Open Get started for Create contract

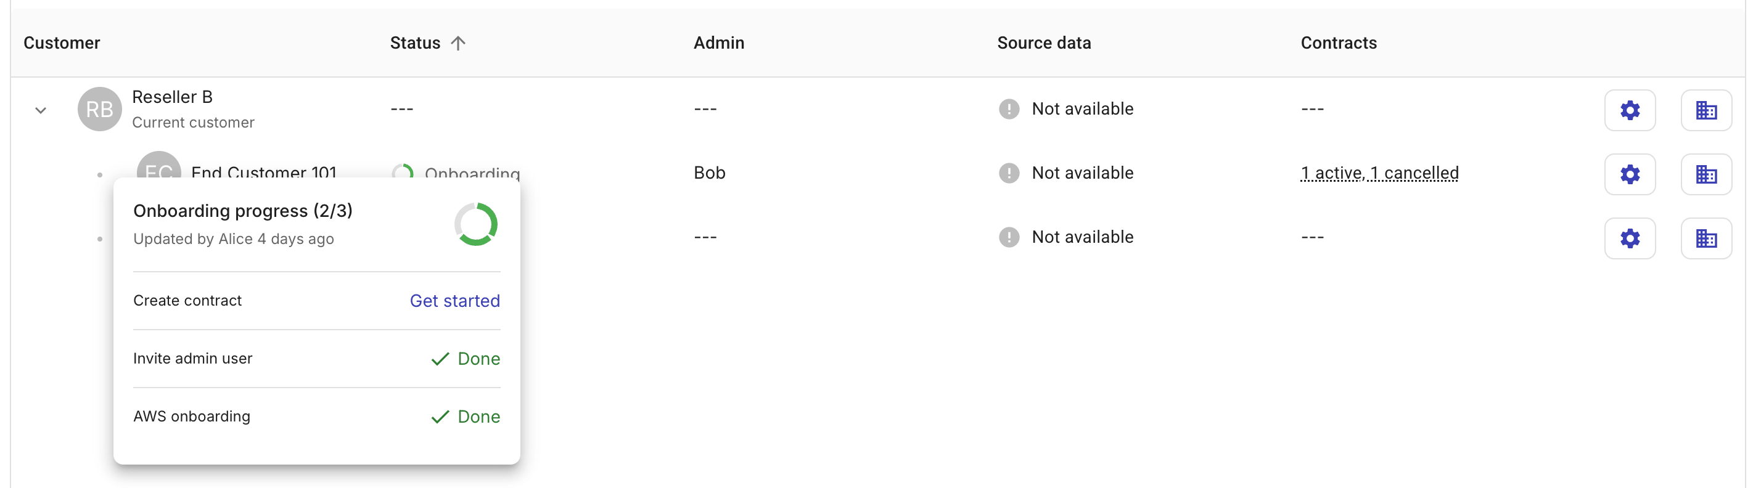pos(454,301)
